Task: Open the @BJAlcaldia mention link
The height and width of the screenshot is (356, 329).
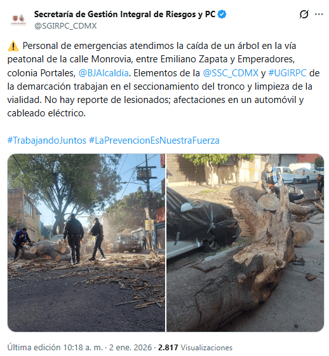Action: (104, 73)
